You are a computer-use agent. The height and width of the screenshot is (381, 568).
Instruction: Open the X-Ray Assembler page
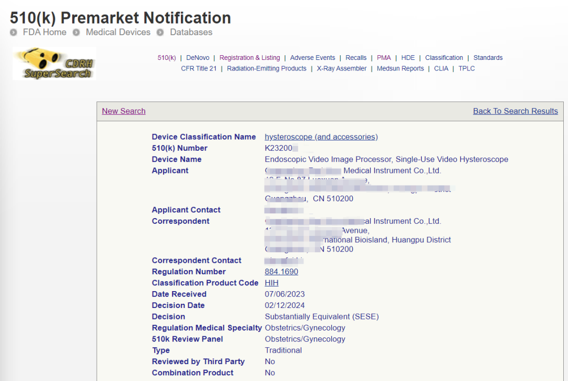tap(341, 68)
